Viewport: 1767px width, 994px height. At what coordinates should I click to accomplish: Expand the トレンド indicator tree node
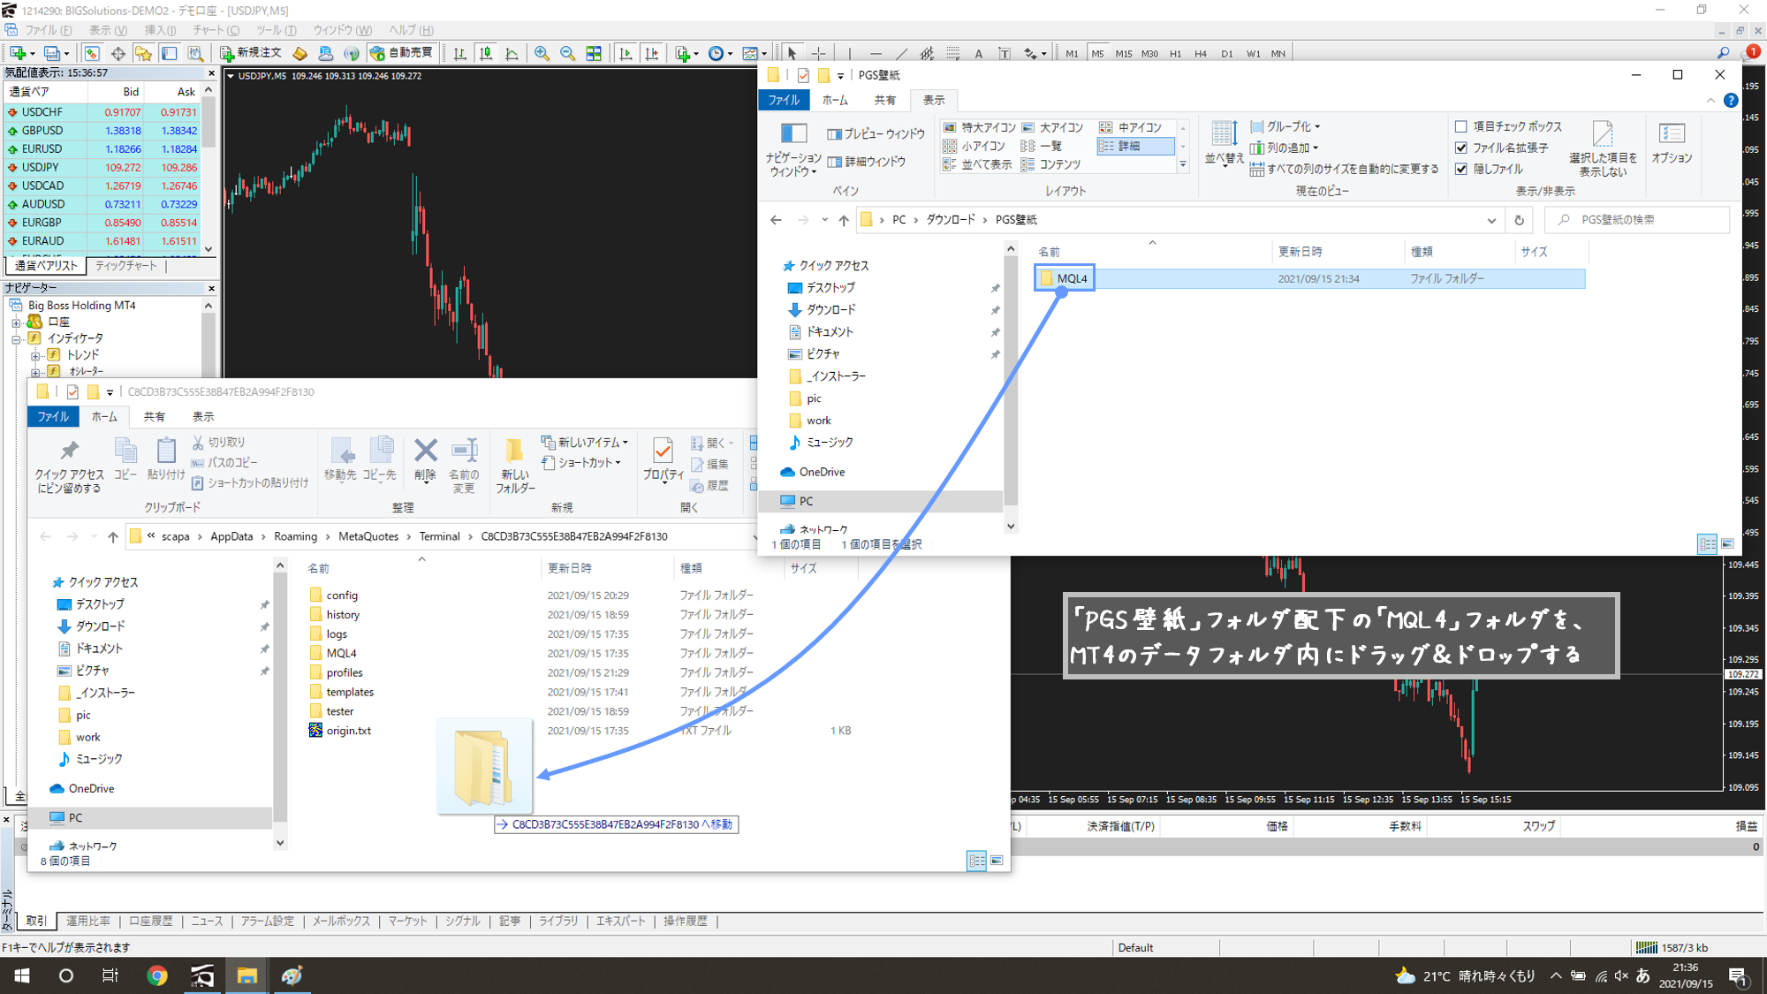point(35,355)
